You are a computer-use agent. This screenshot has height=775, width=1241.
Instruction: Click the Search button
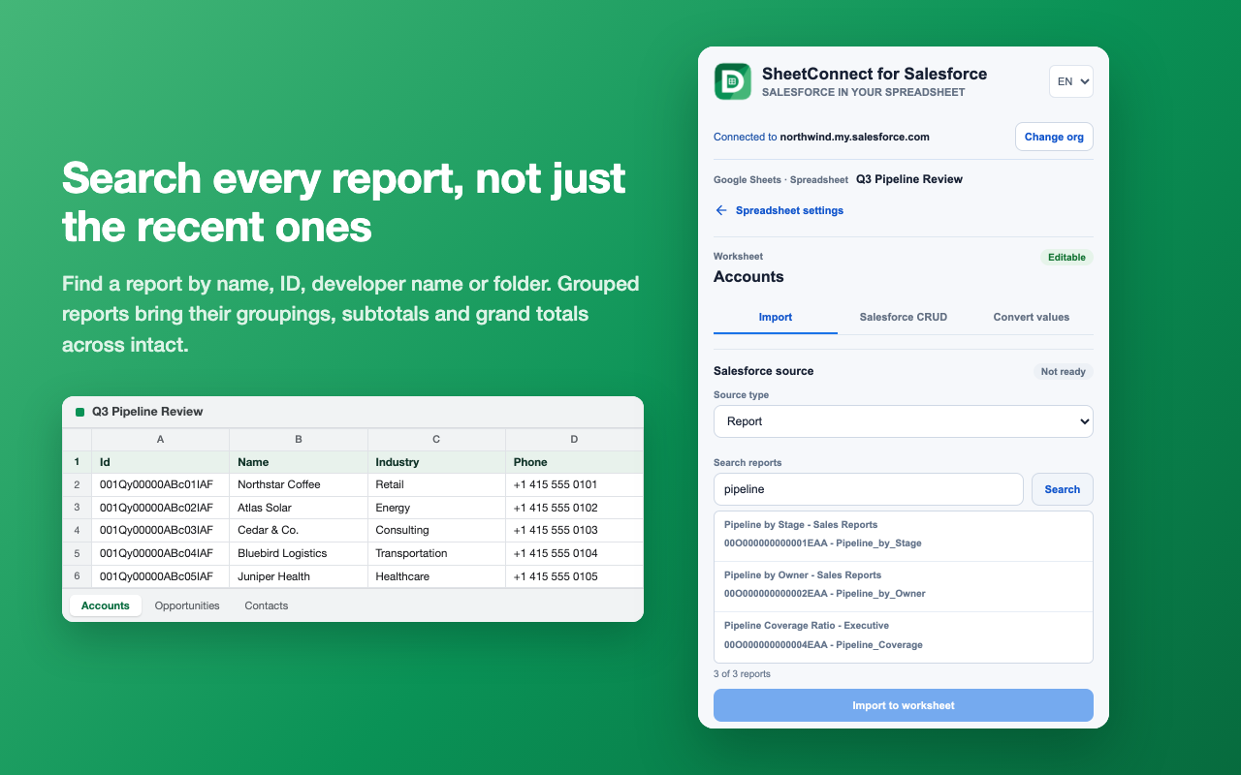coord(1063,489)
